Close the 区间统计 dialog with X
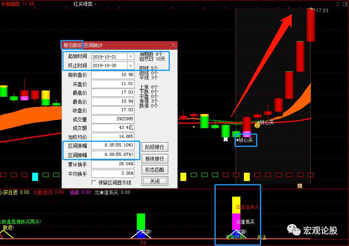This screenshot has height=246, width=349. [x=173, y=45]
